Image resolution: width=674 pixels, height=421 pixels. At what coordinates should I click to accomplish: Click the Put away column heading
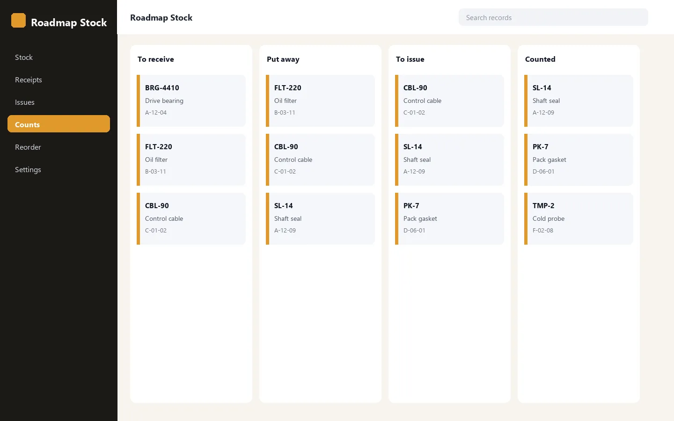[283, 59]
